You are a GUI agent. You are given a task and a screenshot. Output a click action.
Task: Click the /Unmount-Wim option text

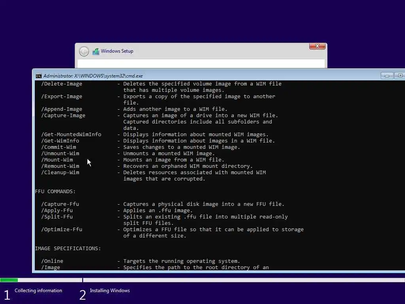(60, 154)
